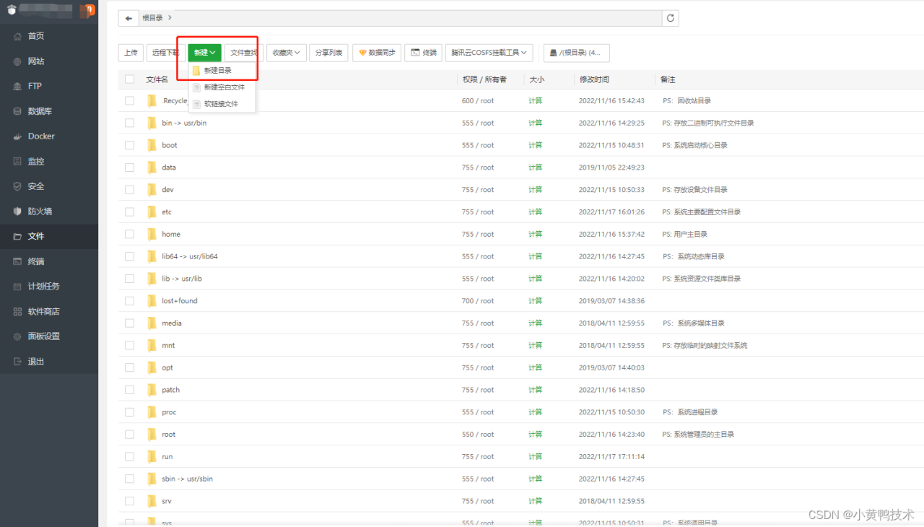This screenshot has height=527, width=924.
Task: Tick the select-all checkbox in header
Action: tap(129, 79)
